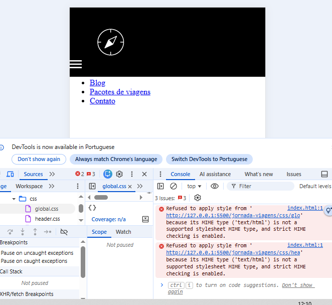332x305 pixels.
Task: Open console settings gear beside Issues
Action: tap(197, 198)
